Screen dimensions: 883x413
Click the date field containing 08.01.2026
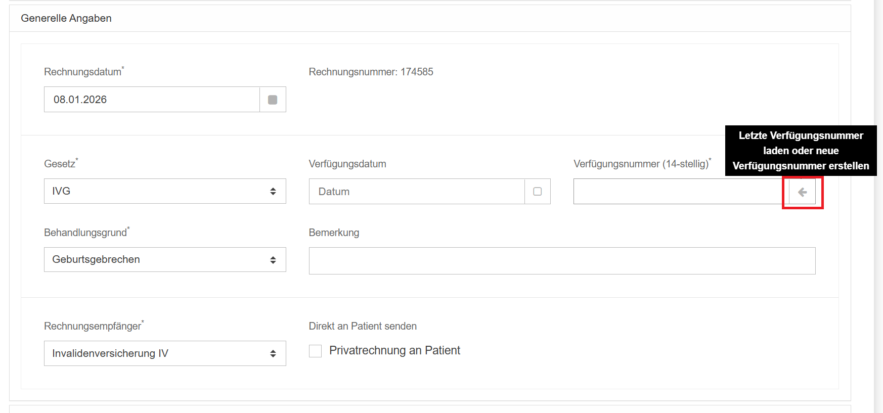(152, 100)
